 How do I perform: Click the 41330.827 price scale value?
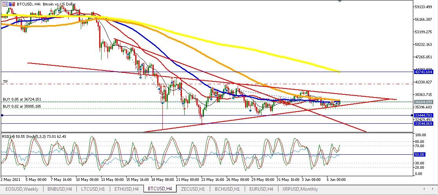[424, 82]
